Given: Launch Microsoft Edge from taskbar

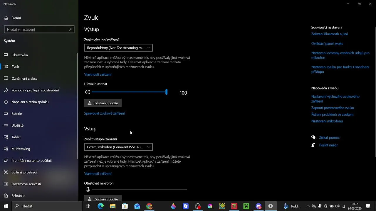Looking at the screenshot, I should click(100, 206).
